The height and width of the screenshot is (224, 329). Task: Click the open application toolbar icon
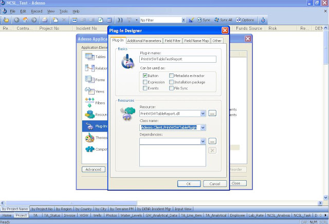6,20
